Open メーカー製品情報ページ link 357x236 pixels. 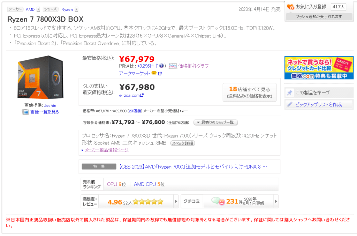pos(107,150)
